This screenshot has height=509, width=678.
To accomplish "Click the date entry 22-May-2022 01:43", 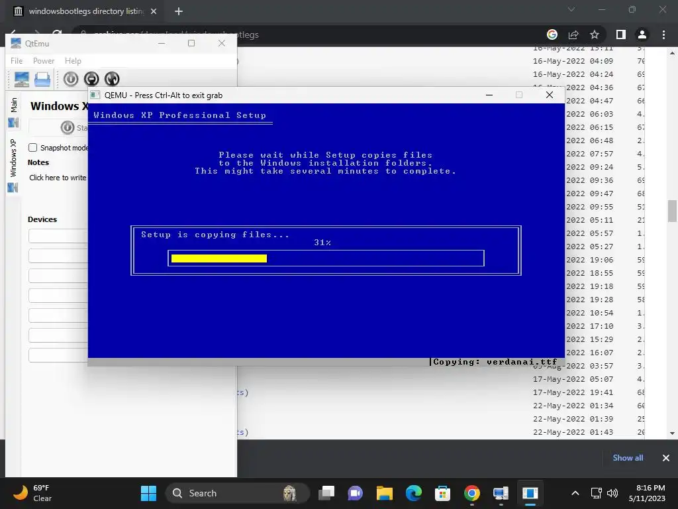I will [573, 432].
